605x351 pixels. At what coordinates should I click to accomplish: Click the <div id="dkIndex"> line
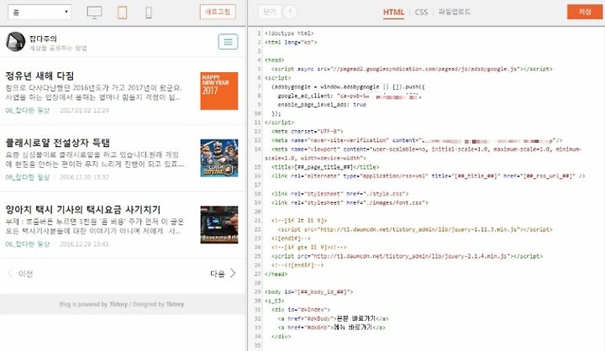pos(301,310)
